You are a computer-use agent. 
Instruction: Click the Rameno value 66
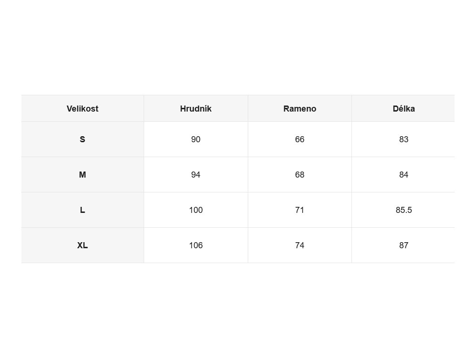[300, 139]
